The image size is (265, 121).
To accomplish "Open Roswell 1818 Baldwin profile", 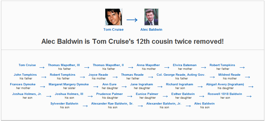I will pos(225,94).
